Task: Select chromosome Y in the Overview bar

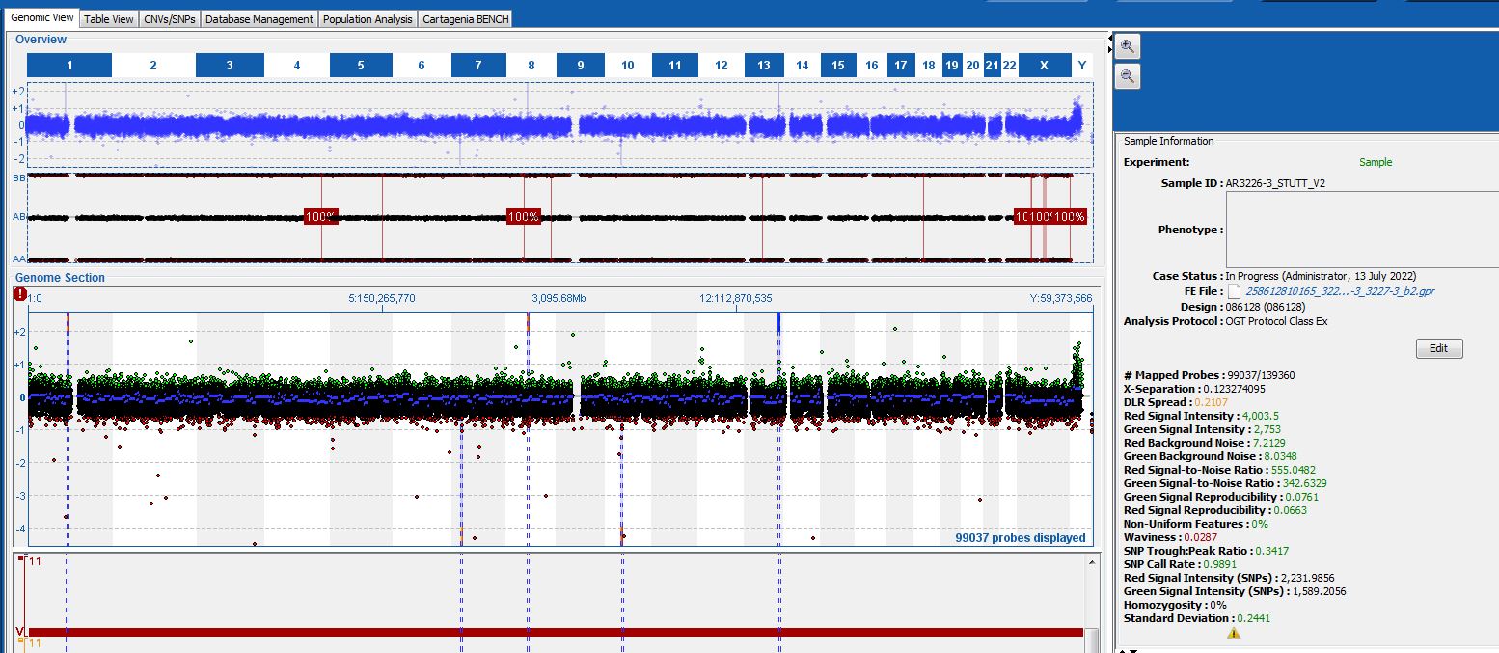Action: (1082, 66)
